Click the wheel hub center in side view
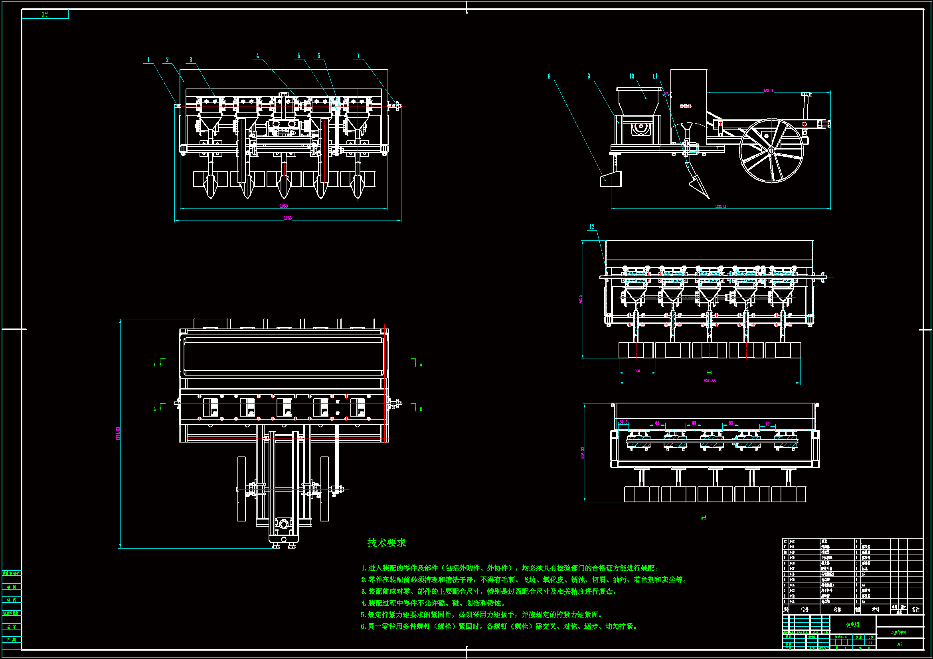The width and height of the screenshot is (933, 659). click(771, 151)
